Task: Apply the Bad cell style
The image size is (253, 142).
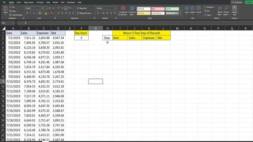Action: click(x=158, y=9)
